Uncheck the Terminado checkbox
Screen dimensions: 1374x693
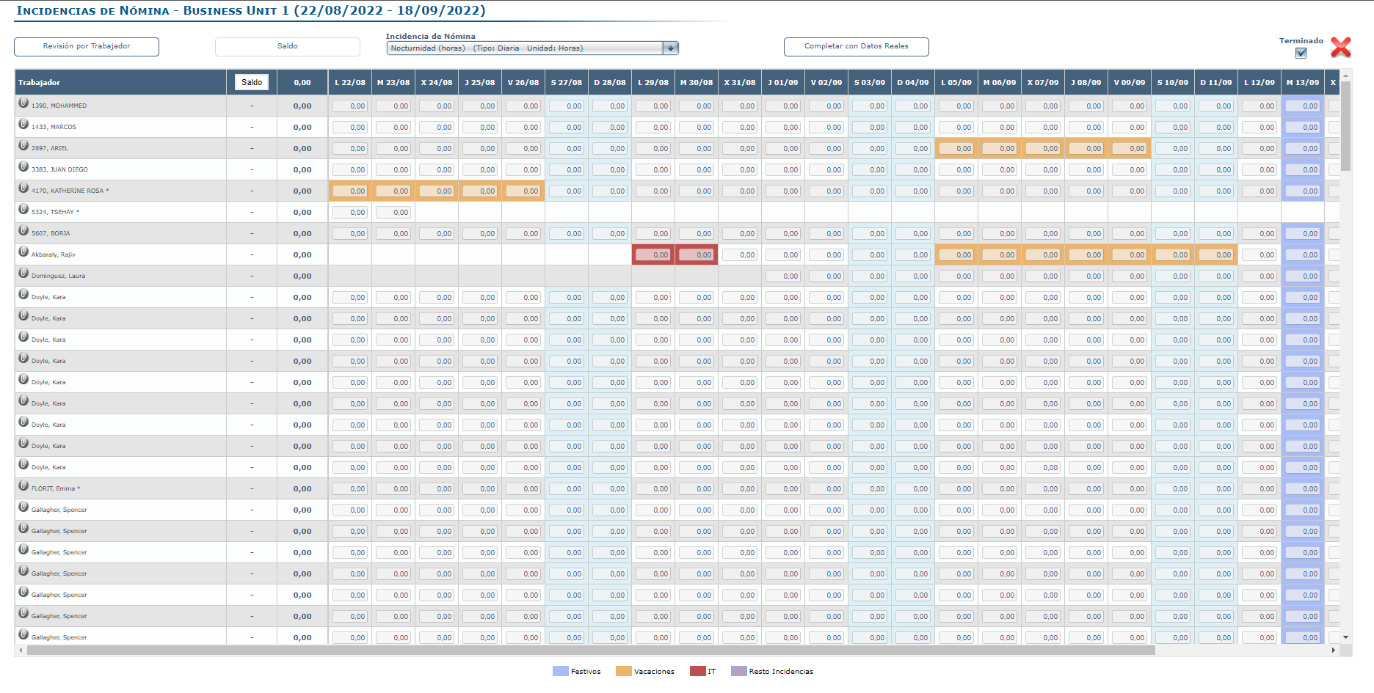pyautogui.click(x=1301, y=53)
